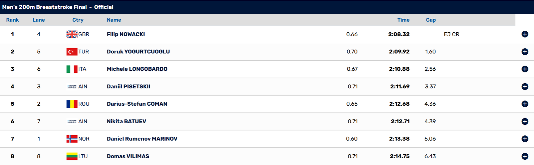The width and height of the screenshot is (534, 165).
Task: Click the Great Britain flag icon
Action: click(72, 34)
